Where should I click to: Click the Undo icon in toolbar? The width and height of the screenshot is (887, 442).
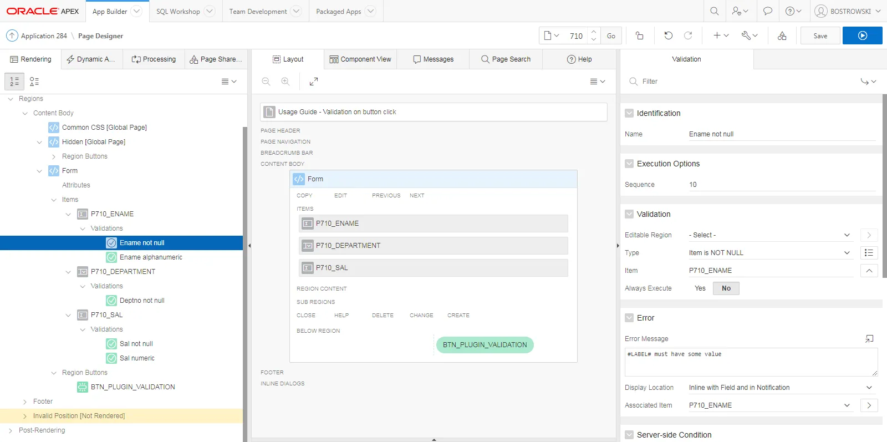668,35
